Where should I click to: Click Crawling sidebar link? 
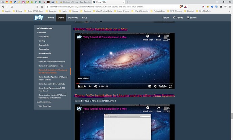[x=42, y=41]
